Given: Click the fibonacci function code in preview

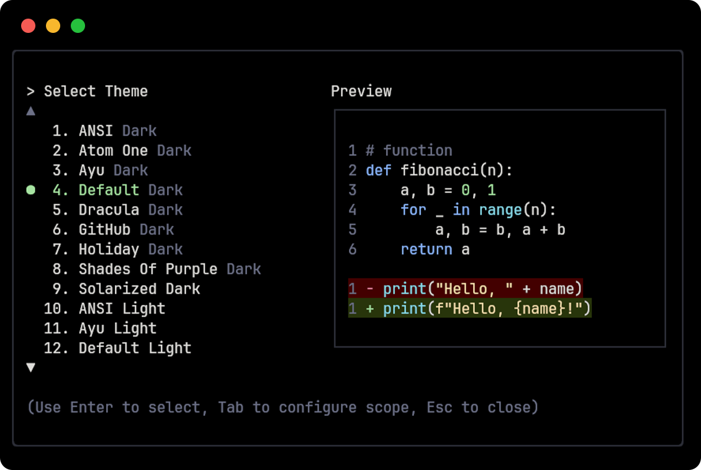Looking at the screenshot, I should (x=436, y=170).
